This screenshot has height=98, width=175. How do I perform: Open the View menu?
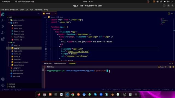(22, 10)
